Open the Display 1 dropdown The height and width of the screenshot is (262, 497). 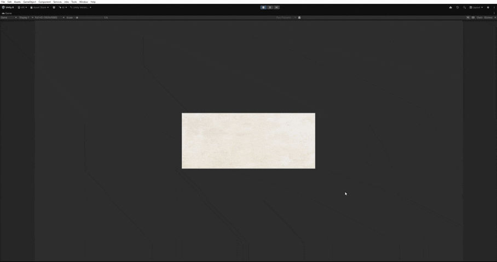tap(26, 17)
